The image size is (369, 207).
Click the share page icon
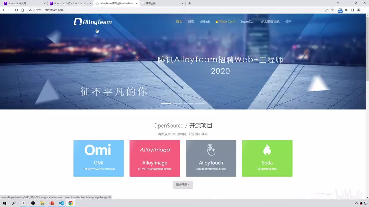pyautogui.click(x=326, y=10)
